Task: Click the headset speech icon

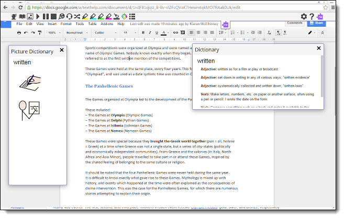Action: [x=69, y=17]
